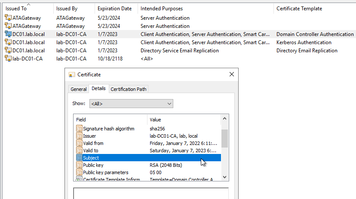Viewport: 356px width, 199px height.
Task: Click field list scrollbar up arrow
Action: 224,118
